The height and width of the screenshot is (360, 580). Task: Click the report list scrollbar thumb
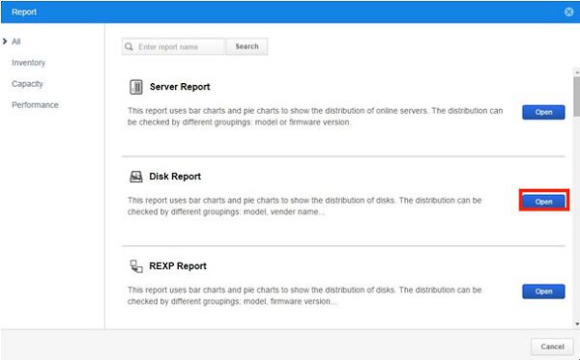[577, 97]
